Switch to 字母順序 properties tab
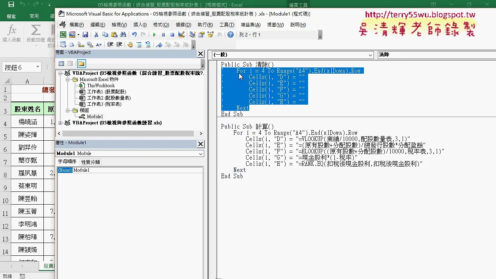 pos(67,162)
